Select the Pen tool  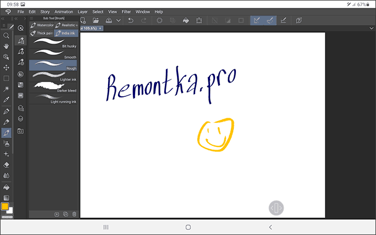click(6, 111)
